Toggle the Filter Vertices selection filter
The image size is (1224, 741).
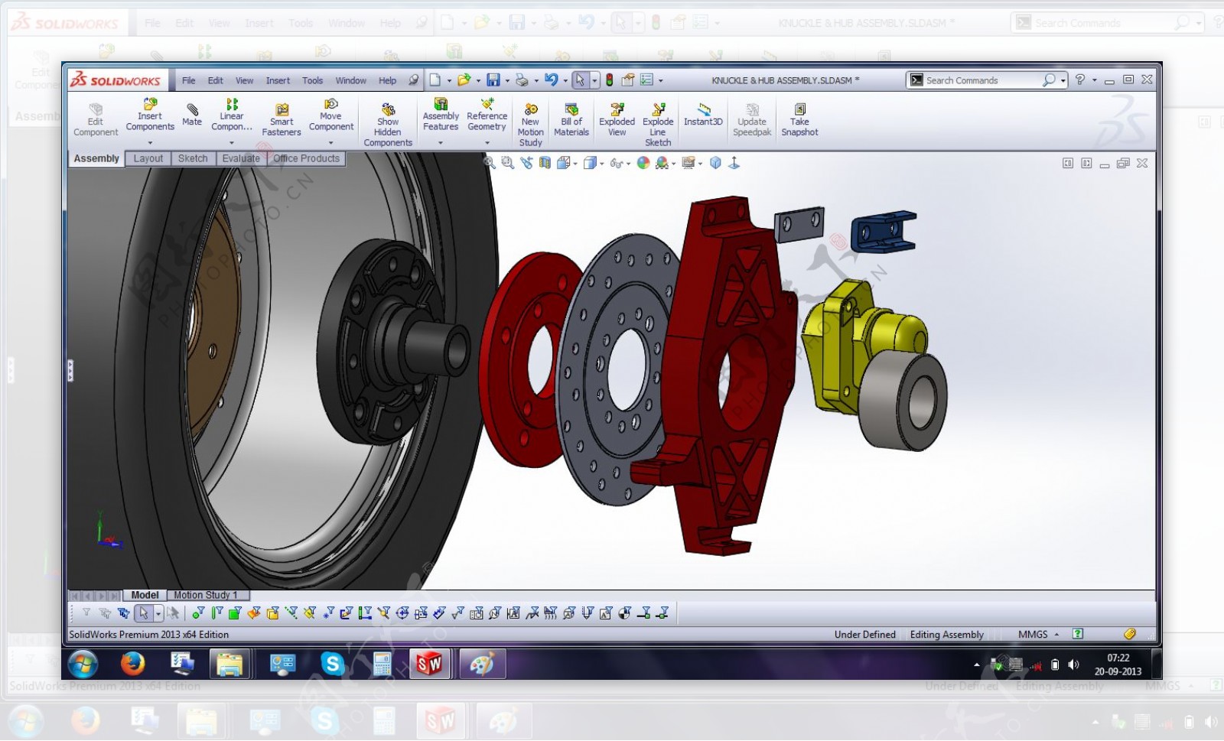click(198, 613)
